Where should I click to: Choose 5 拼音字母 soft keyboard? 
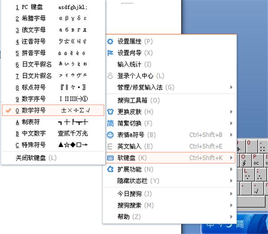[x=53, y=53]
